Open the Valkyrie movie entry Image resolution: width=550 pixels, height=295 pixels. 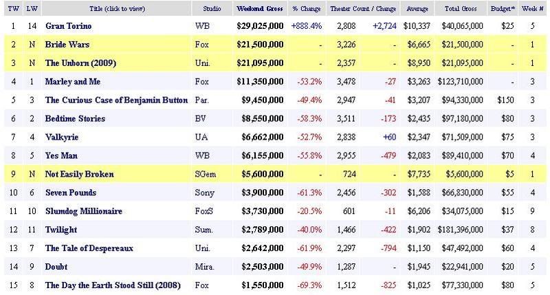62,137
